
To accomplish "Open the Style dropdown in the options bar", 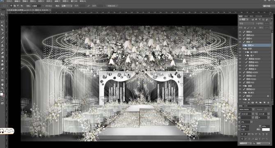I will [66, 6].
